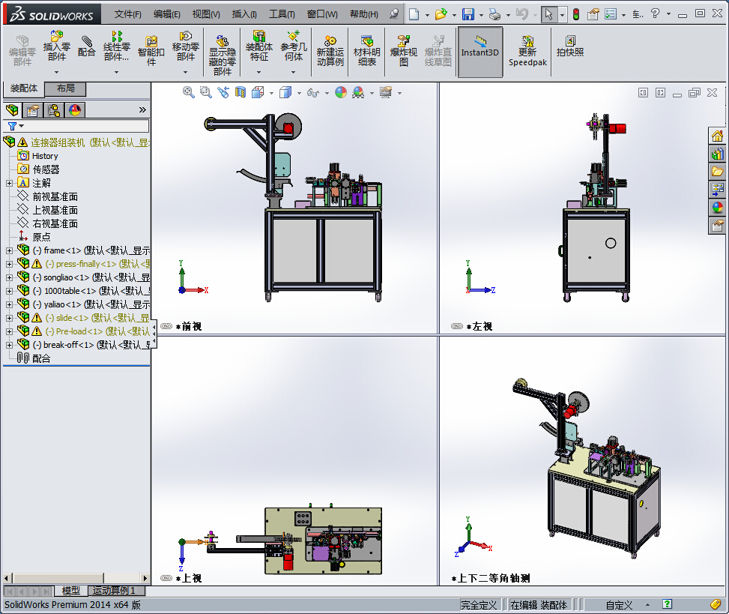Take a snapshot with 拍快照 icon
This screenshot has height=614, width=729.
pyautogui.click(x=570, y=46)
